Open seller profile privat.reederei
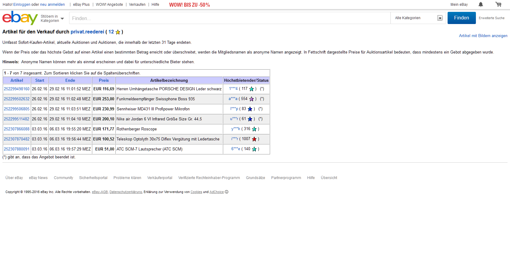The height and width of the screenshot is (276, 510). pyautogui.click(x=87, y=32)
